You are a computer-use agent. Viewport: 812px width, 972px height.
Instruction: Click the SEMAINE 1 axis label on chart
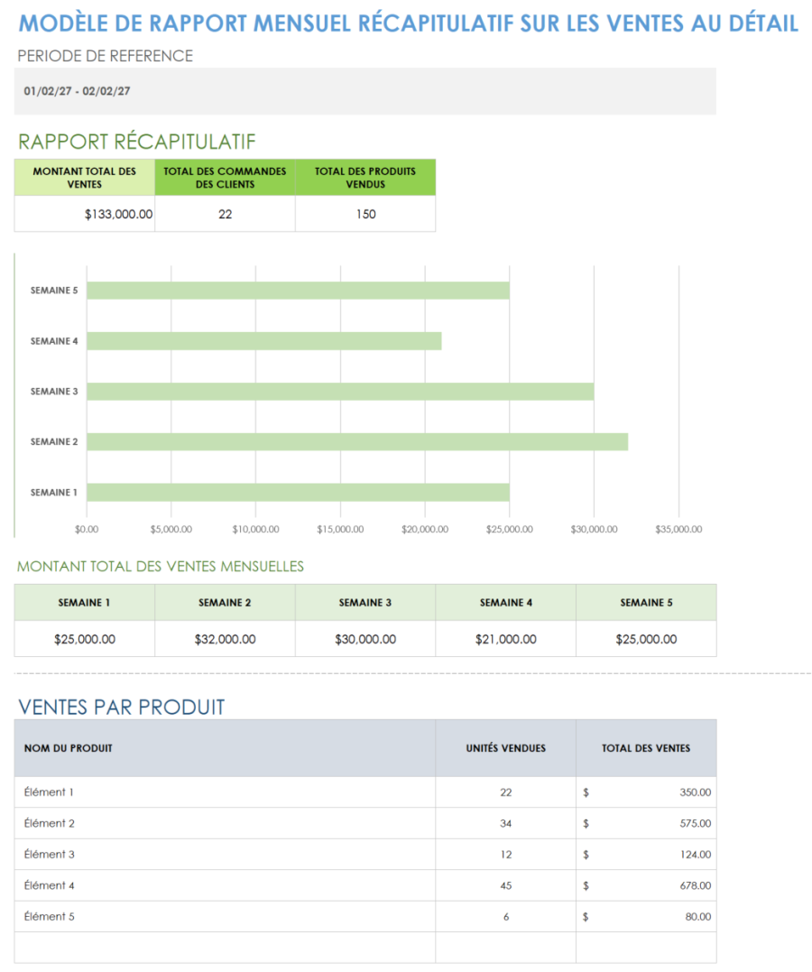[x=52, y=492]
